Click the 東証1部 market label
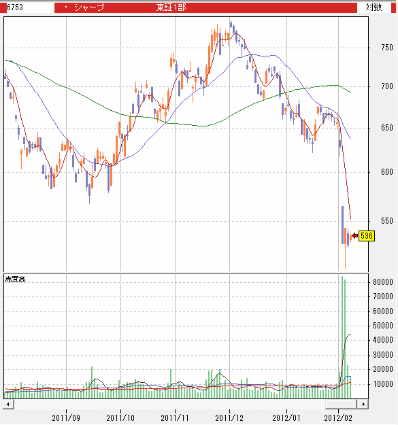This screenshot has height=425, width=398. click(x=171, y=7)
